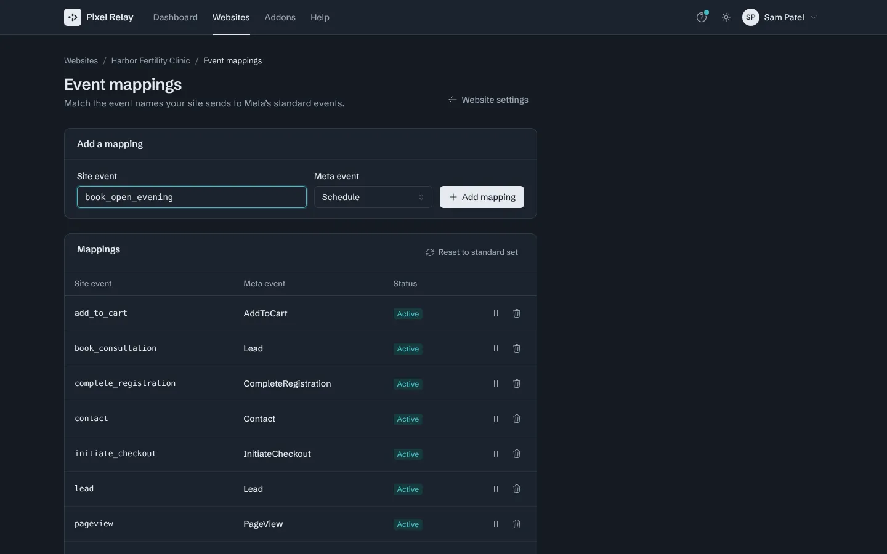Switch to the Addons tab
This screenshot has width=887, height=554.
click(x=280, y=17)
